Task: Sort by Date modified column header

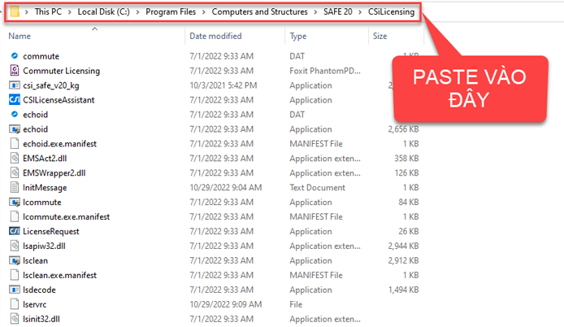Action: click(215, 37)
